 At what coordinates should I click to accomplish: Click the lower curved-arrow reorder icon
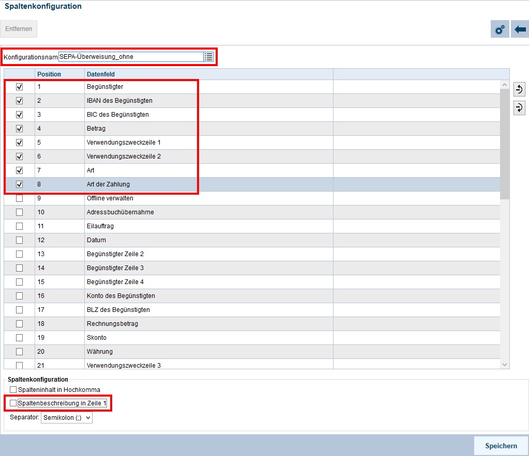tap(519, 107)
